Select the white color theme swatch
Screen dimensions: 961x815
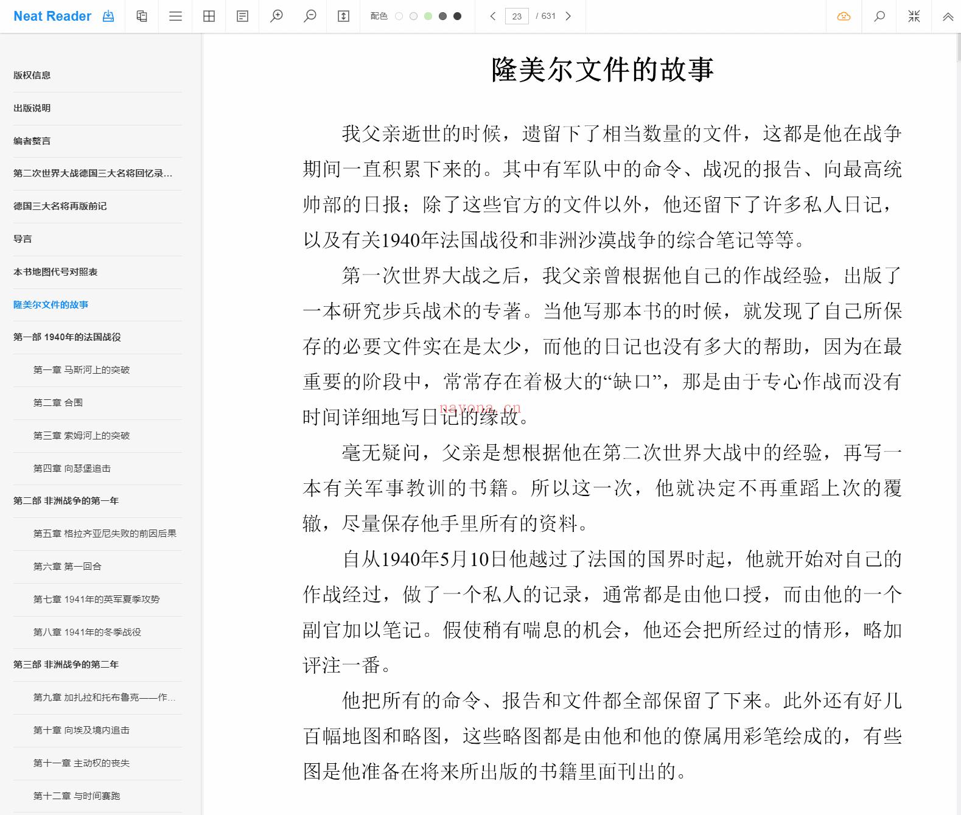[399, 16]
